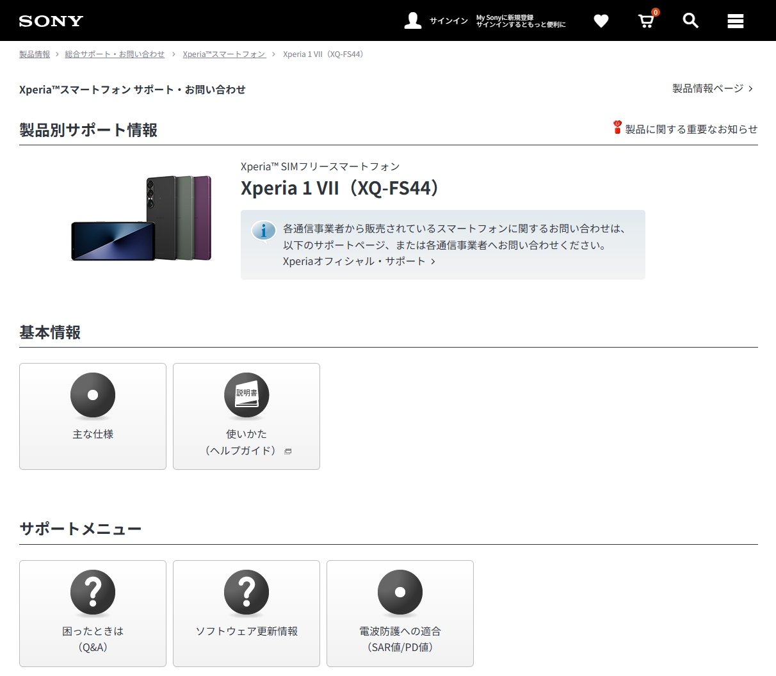Go to 製品情報 breadcrumb
The width and height of the screenshot is (776, 676).
click(35, 54)
